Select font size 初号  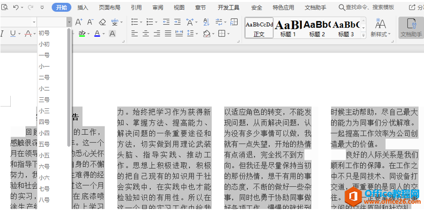(44, 33)
